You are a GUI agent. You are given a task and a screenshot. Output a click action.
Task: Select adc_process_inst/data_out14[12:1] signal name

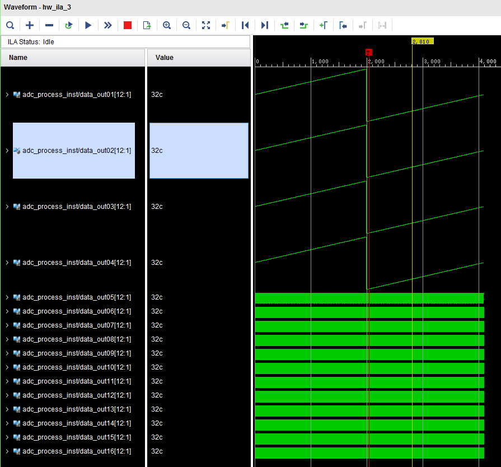coord(77,423)
